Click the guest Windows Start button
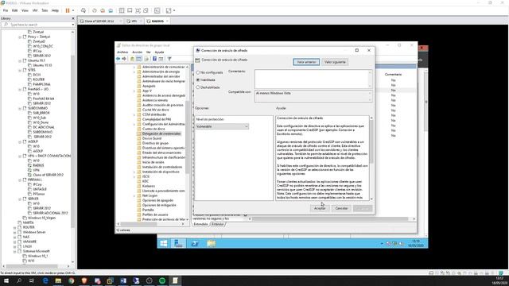 point(164,244)
